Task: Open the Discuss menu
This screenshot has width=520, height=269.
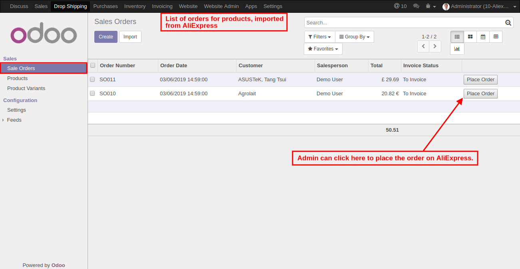Action: (19, 6)
